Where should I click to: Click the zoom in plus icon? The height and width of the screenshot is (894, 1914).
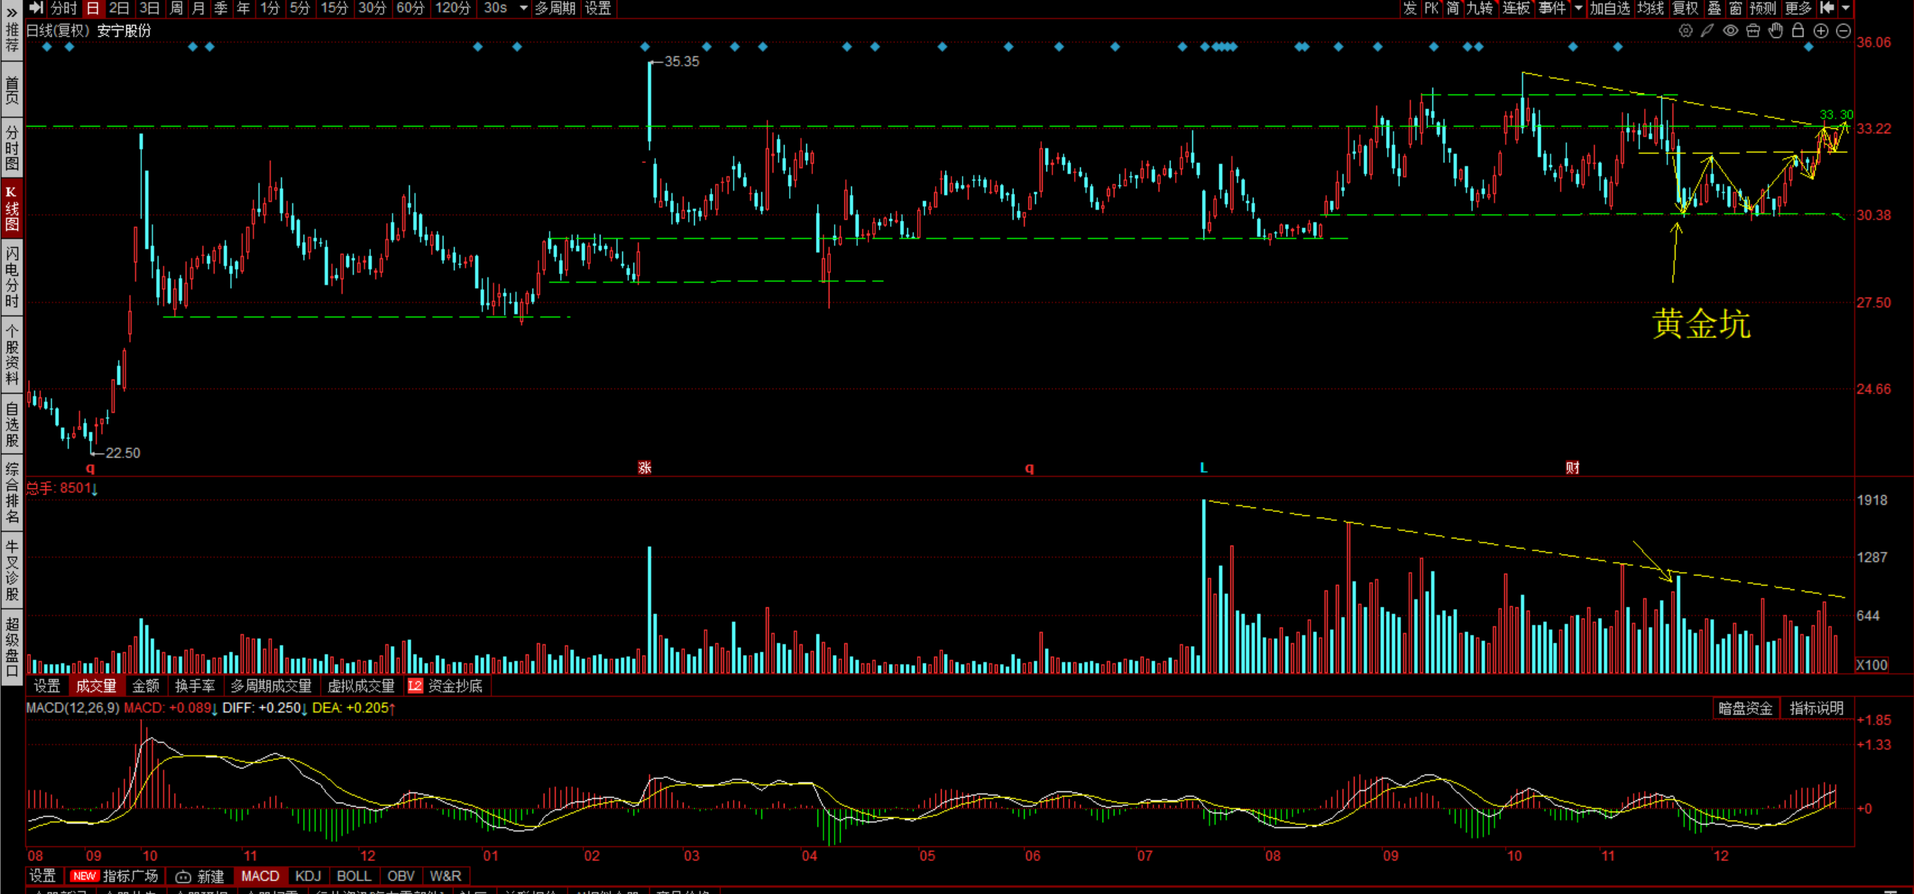(1821, 31)
